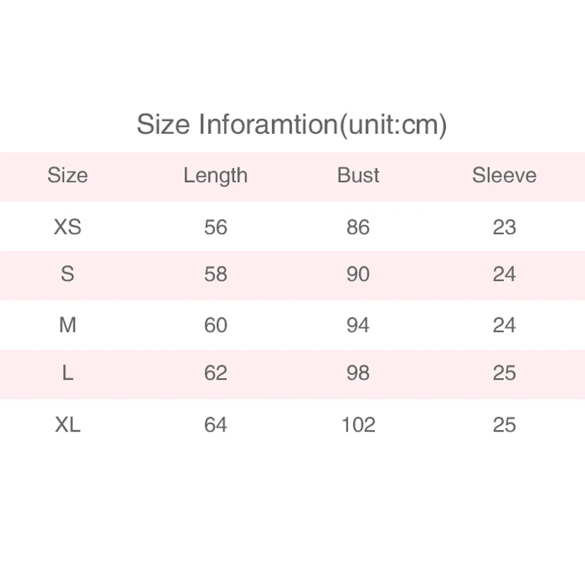
Task: Click the length value 64
Action: point(216,424)
